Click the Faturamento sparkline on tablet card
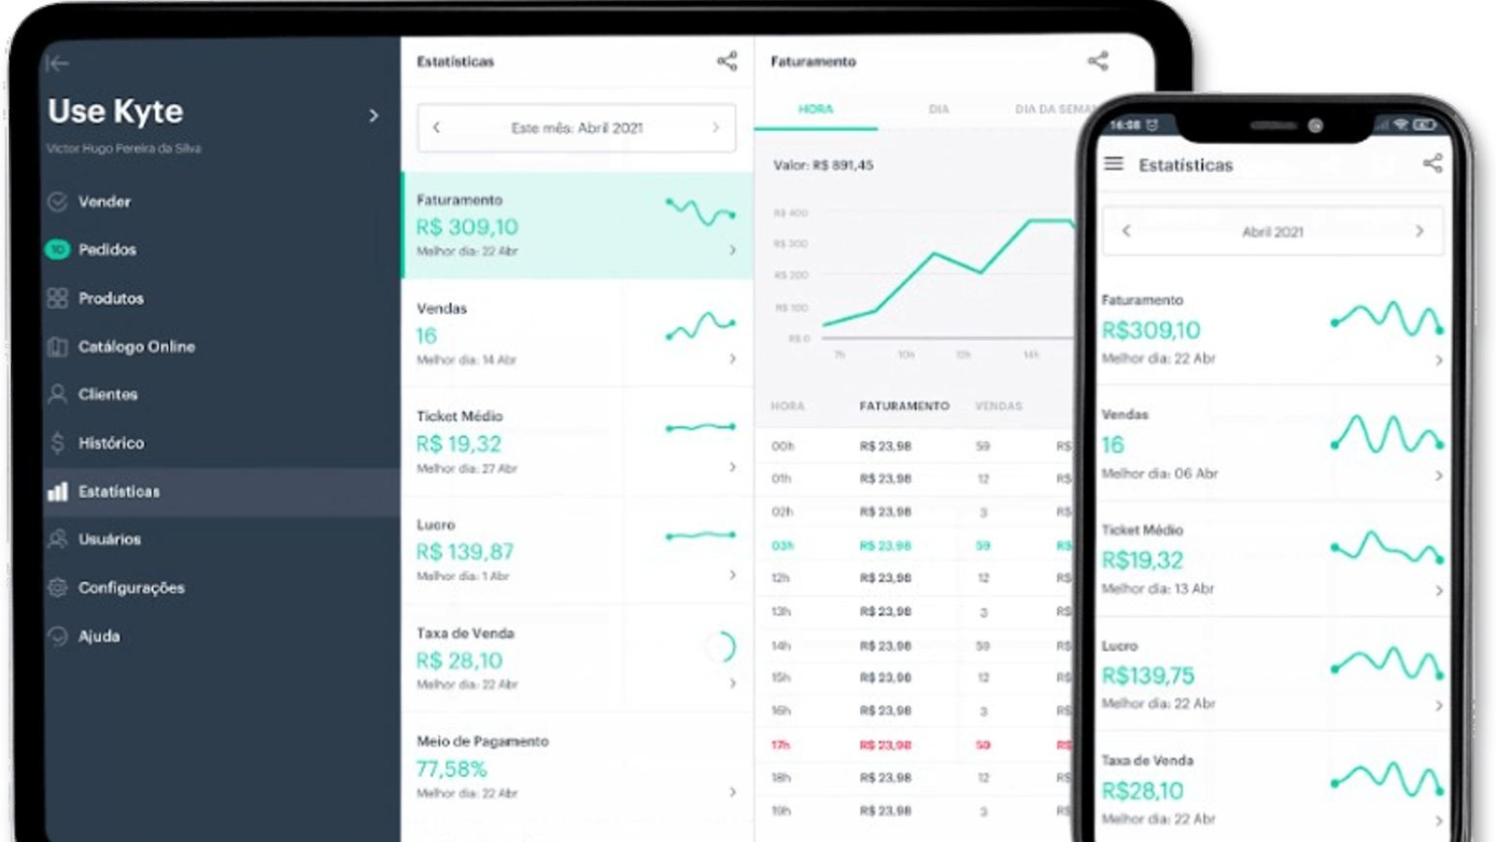This screenshot has height=842, width=1496. 701,211
